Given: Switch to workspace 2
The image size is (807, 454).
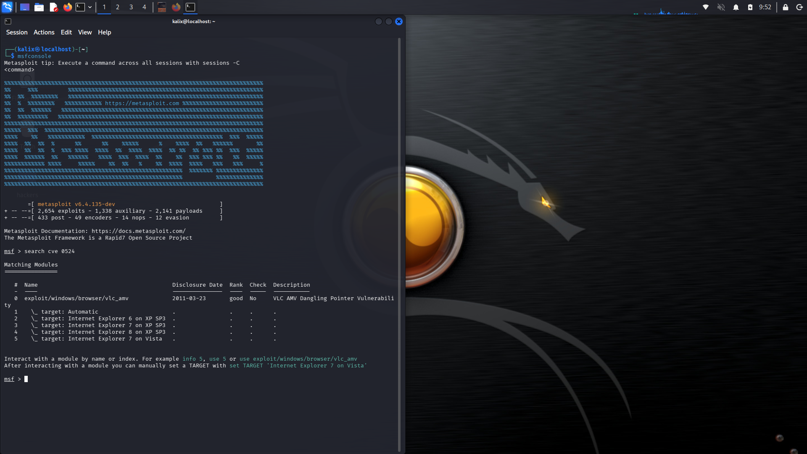Looking at the screenshot, I should point(118,7).
